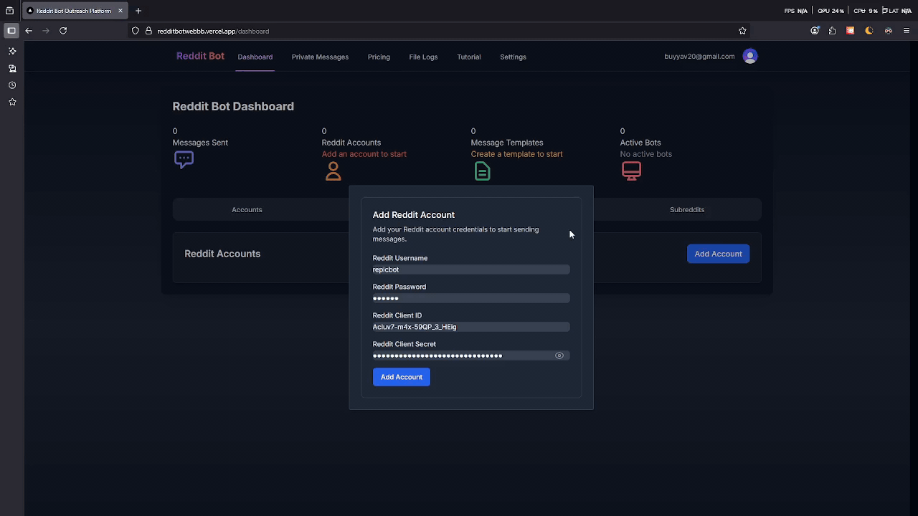Click the blue Add Account button in the dialog

tap(401, 376)
